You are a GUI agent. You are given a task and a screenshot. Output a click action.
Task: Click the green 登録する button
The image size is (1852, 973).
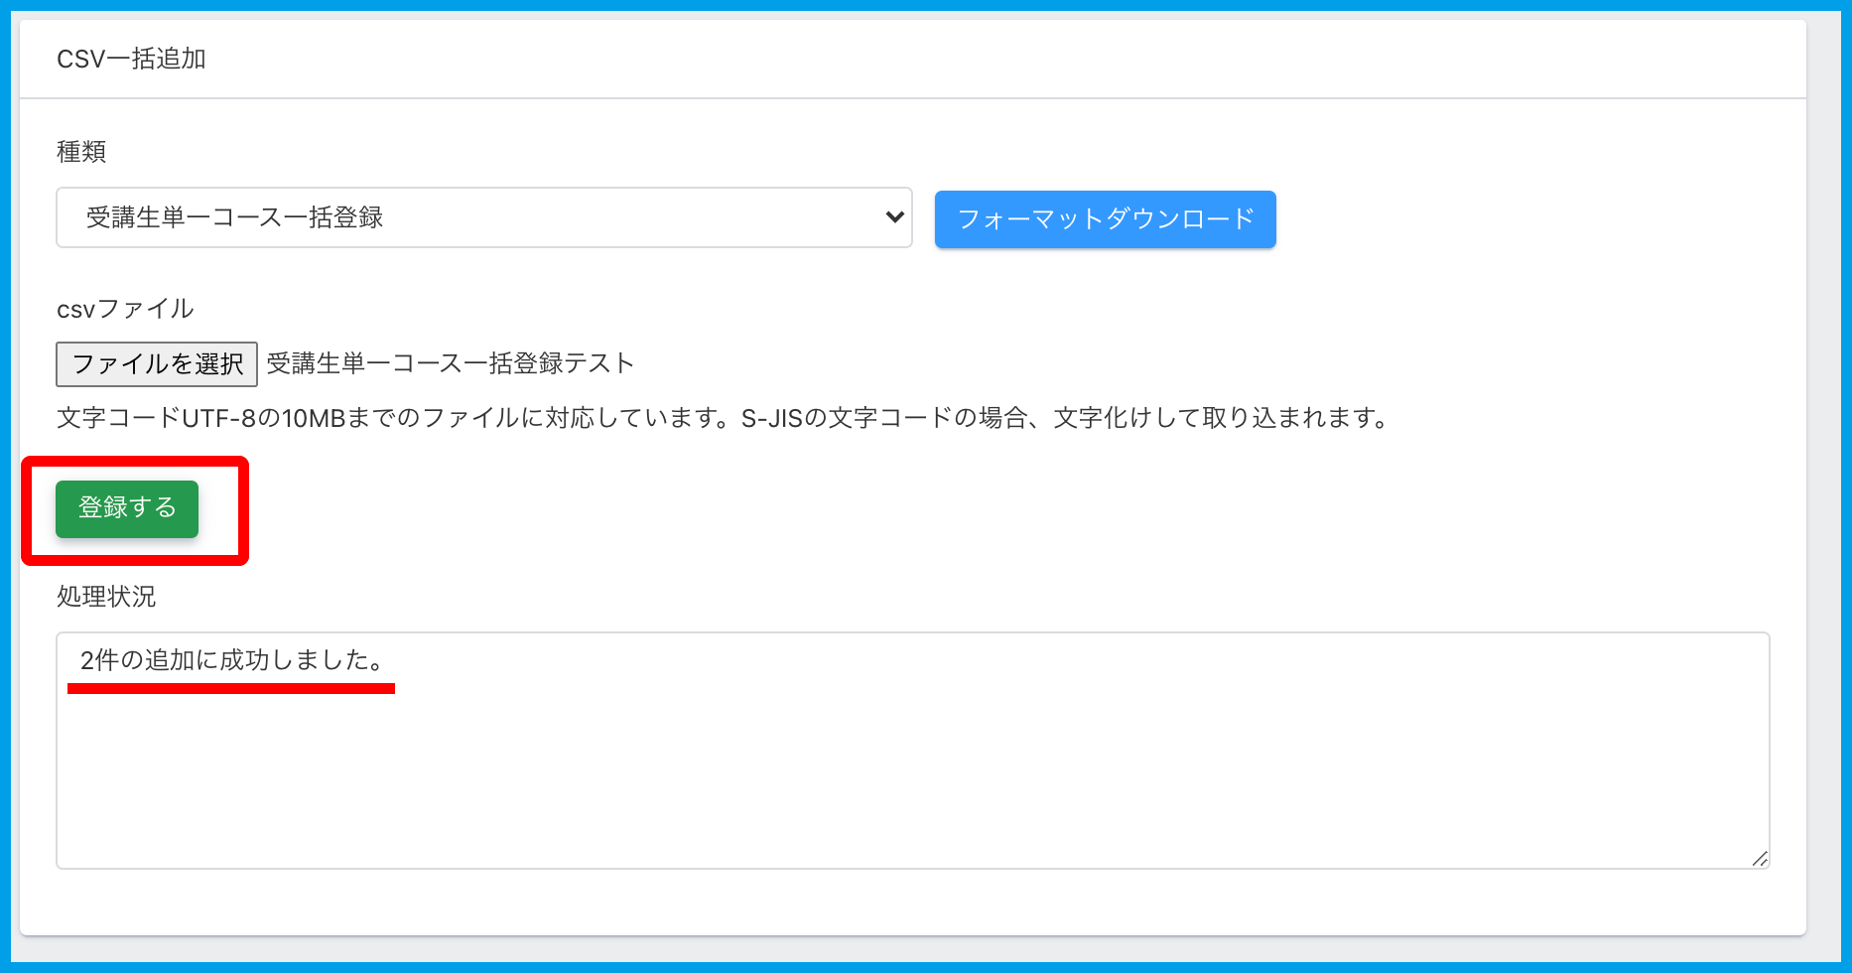127,508
